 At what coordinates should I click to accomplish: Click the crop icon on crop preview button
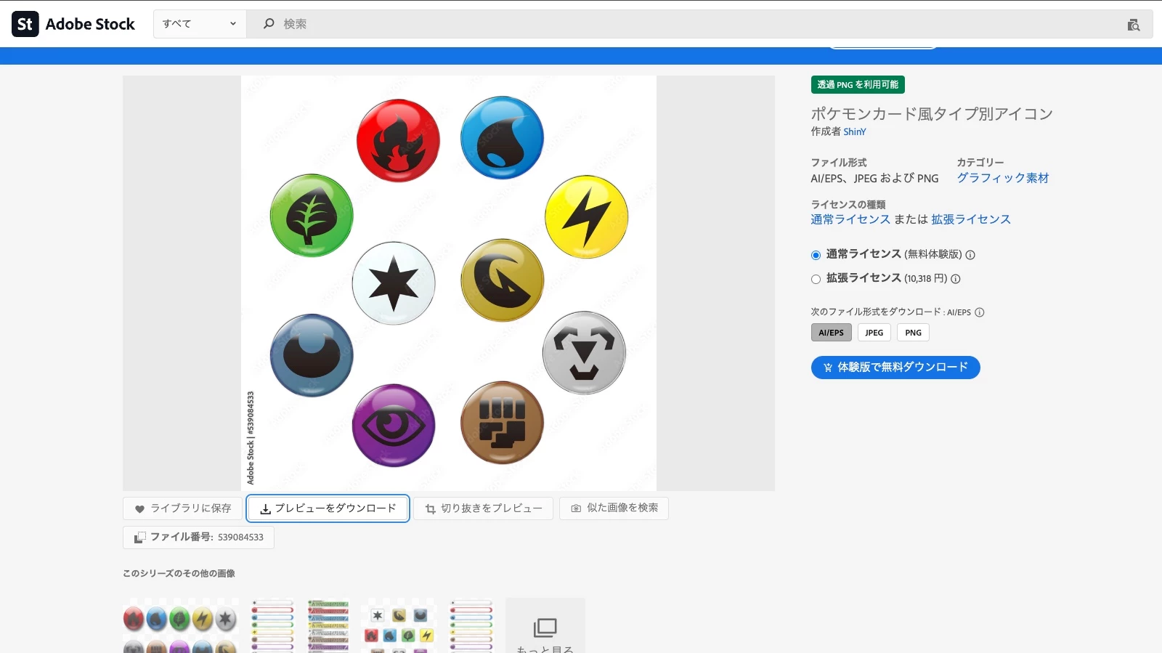pyautogui.click(x=431, y=508)
